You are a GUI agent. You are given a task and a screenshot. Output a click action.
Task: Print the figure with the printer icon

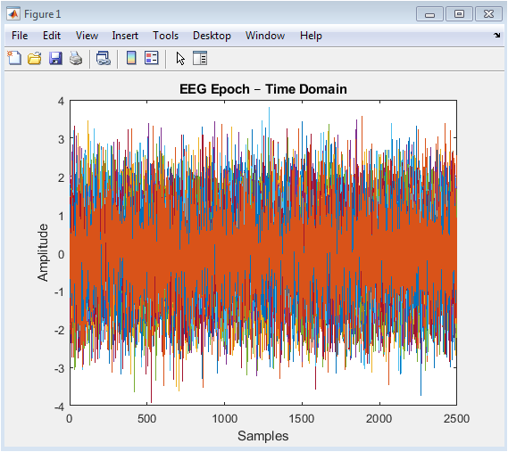pyautogui.click(x=76, y=59)
